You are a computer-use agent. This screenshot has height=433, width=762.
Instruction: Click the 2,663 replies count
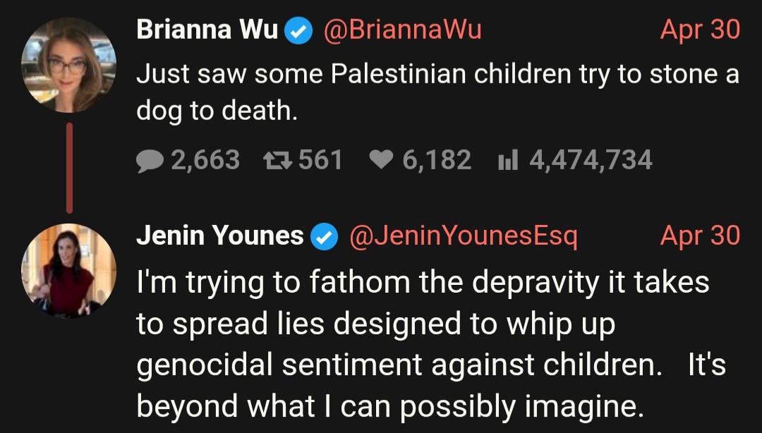[x=205, y=160]
